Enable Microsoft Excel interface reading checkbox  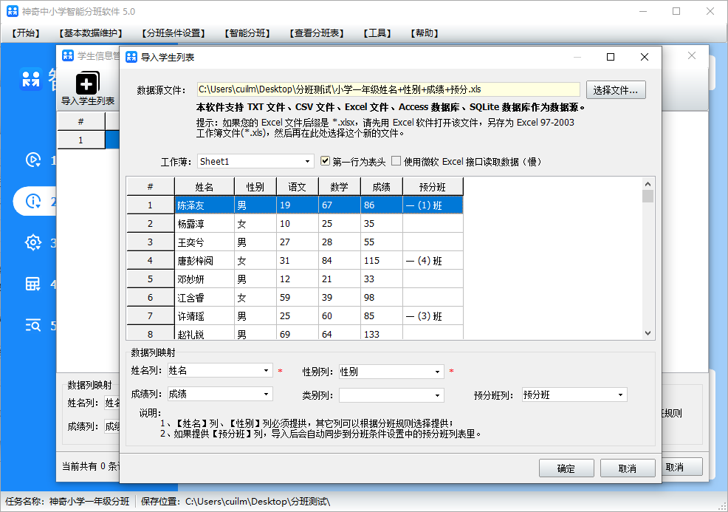coord(396,161)
